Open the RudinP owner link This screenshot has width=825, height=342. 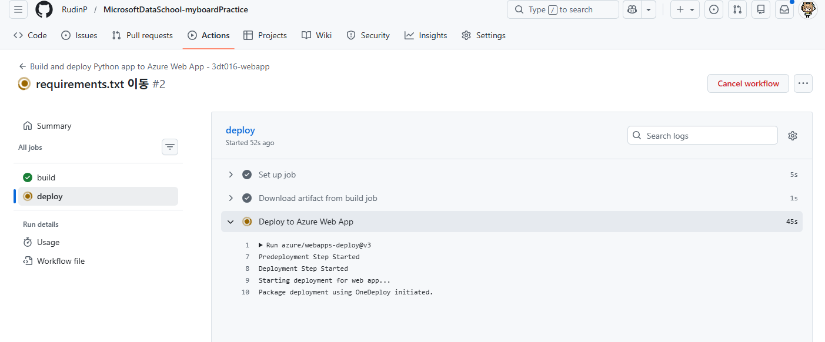point(74,9)
